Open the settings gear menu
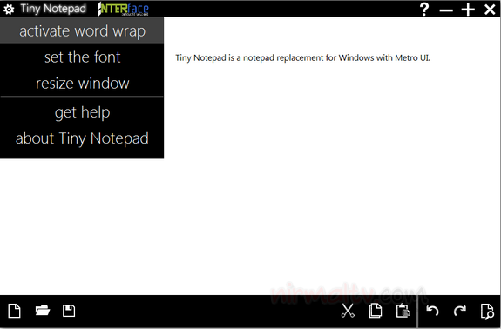Screen dimensions: 501x329 pos(9,10)
